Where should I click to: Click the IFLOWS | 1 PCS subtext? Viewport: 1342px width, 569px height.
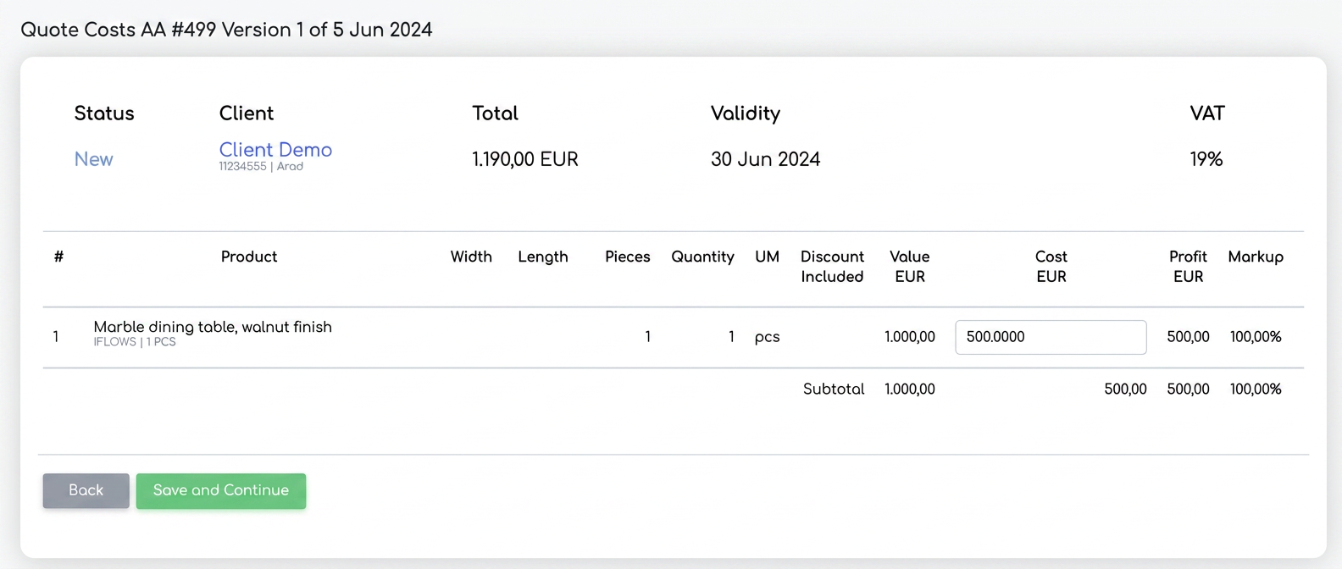click(x=135, y=342)
